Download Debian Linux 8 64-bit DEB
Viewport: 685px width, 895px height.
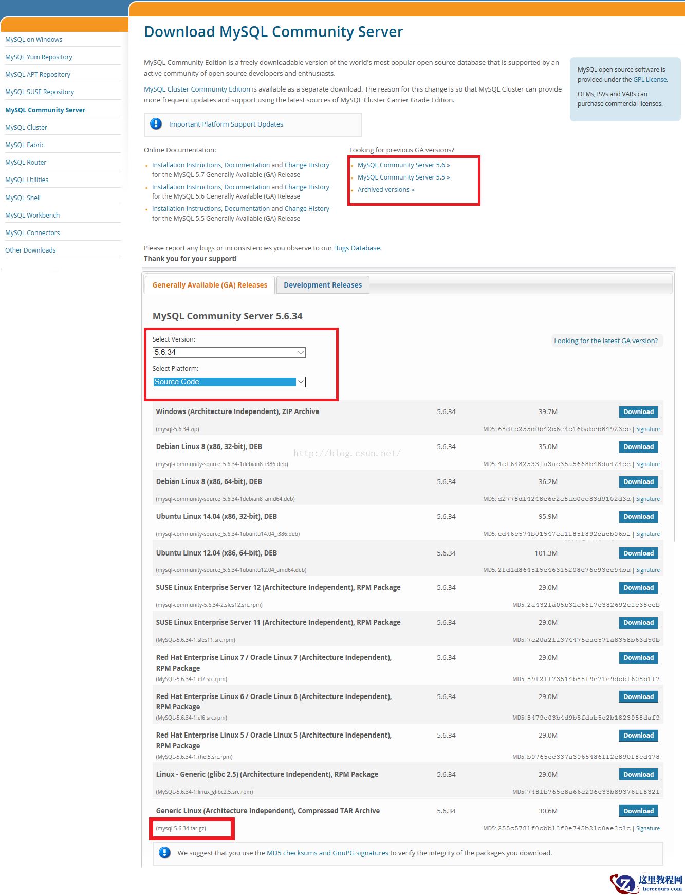(638, 482)
